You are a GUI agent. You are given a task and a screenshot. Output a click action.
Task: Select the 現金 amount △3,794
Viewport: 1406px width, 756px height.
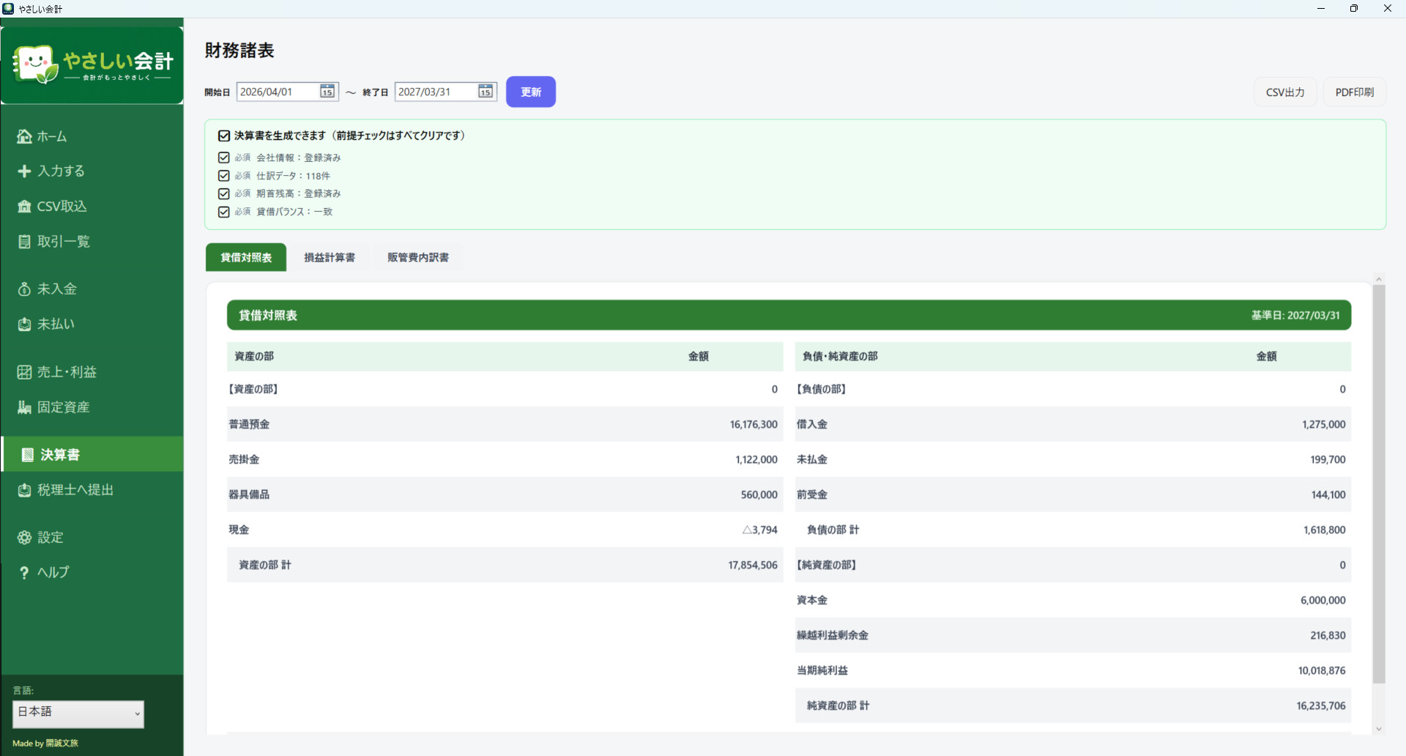coord(759,530)
